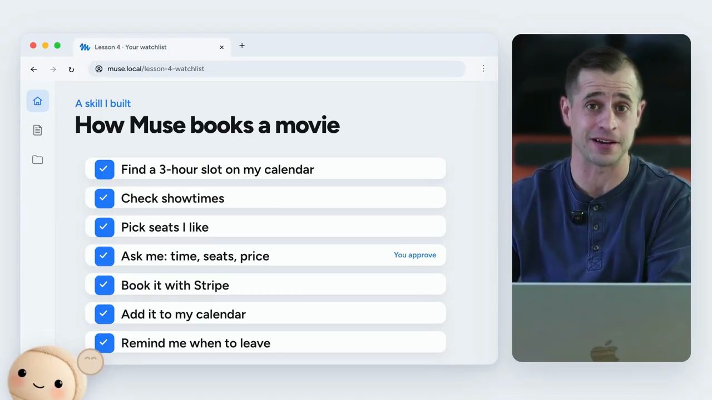Click the browser forward arrow
Viewport: 712px width, 400px height.
[x=53, y=69]
